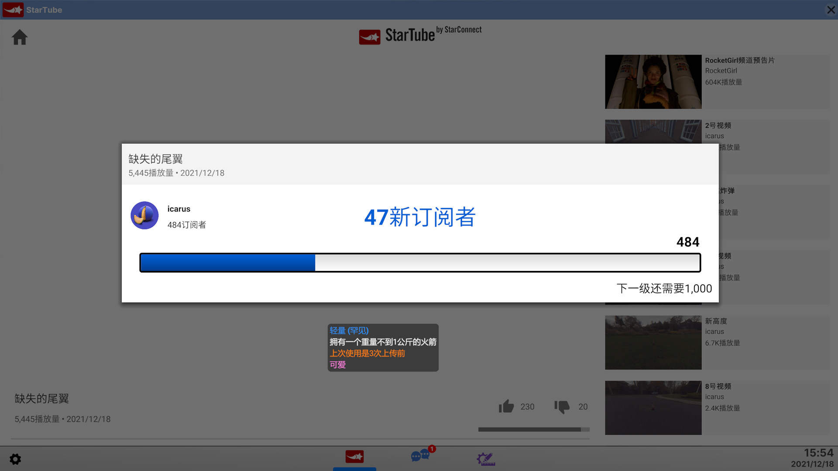Image resolution: width=838 pixels, height=471 pixels.
Task: Click 47新订阅者 notification text
Action: pos(420,217)
